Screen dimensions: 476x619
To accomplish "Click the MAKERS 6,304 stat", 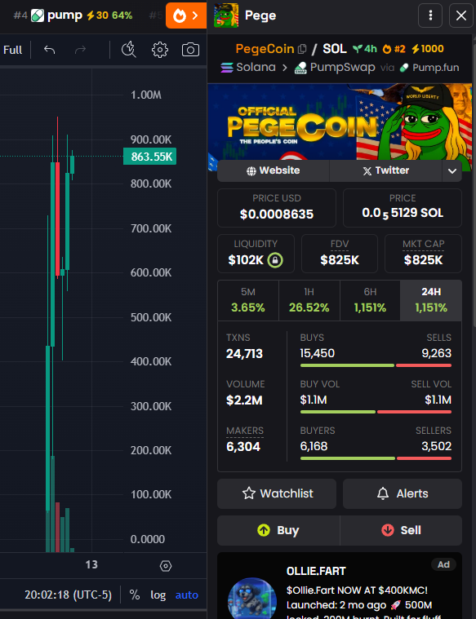I will click(245, 440).
